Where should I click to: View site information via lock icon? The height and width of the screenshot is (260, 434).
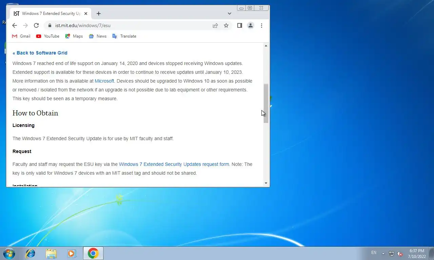[50, 25]
